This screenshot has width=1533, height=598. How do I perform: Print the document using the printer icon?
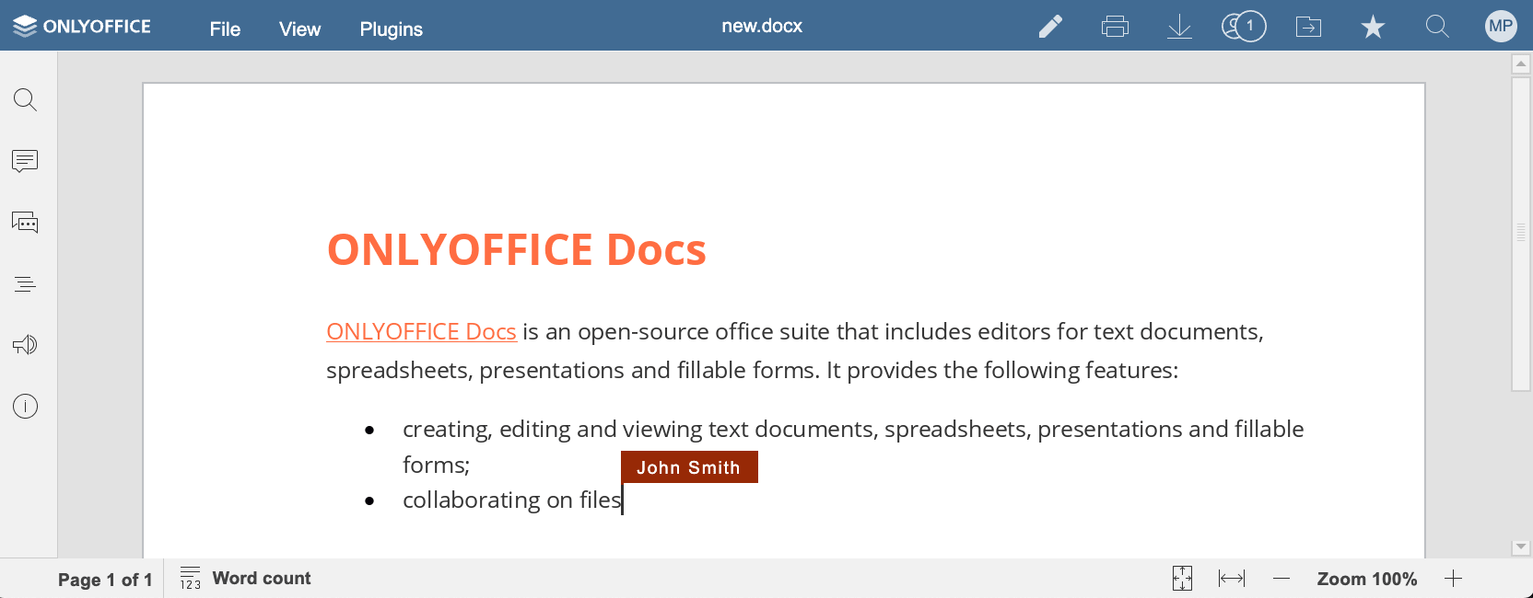click(x=1115, y=27)
